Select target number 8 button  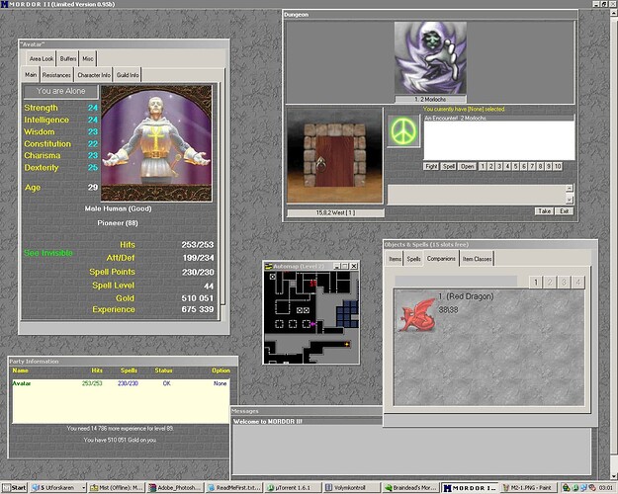pyautogui.click(x=540, y=166)
